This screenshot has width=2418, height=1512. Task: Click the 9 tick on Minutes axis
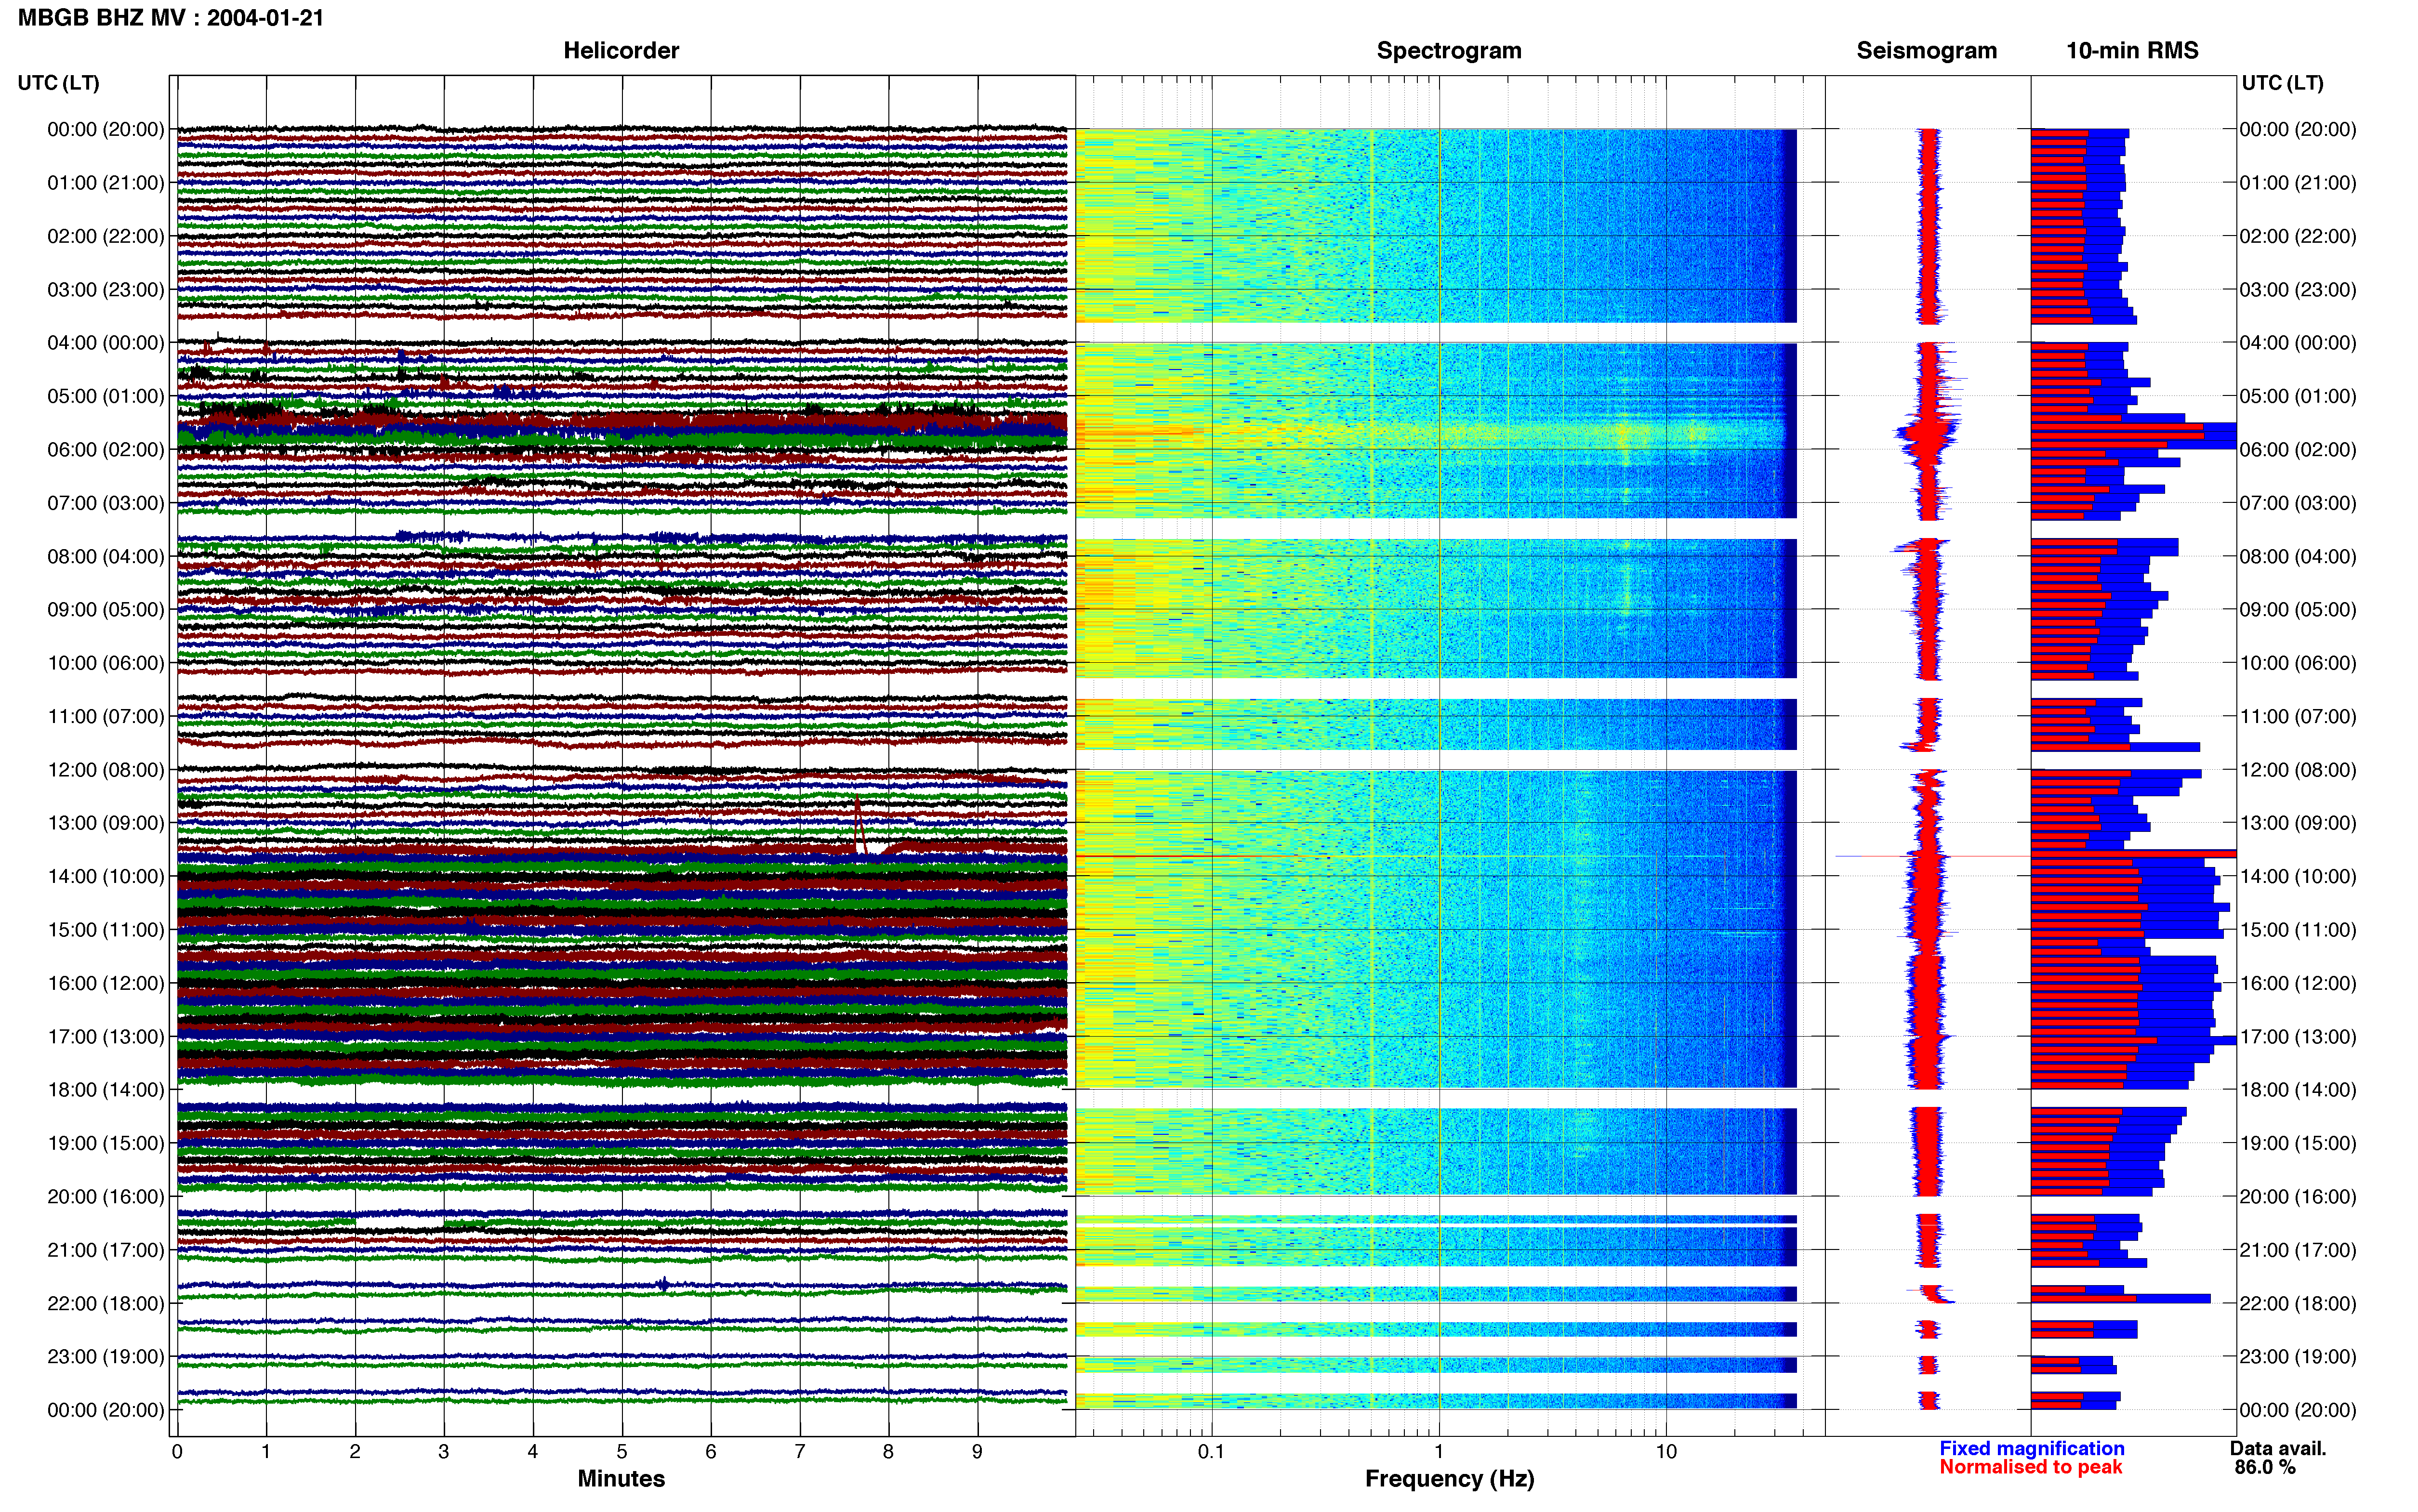[x=977, y=1452]
